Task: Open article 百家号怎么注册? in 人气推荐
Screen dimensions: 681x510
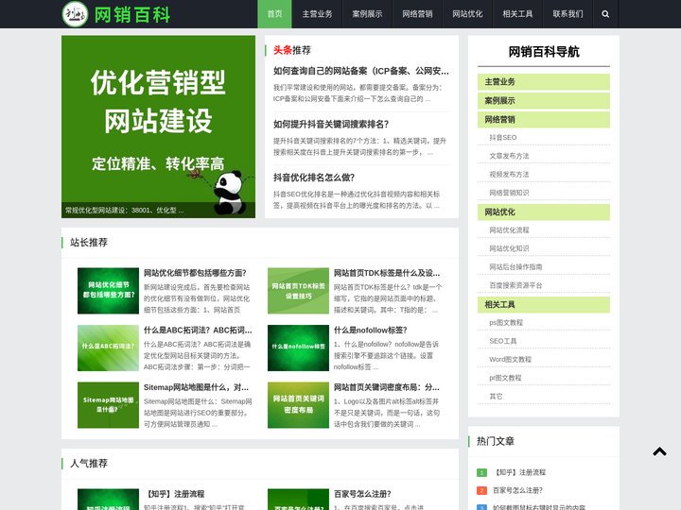Action: (362, 494)
